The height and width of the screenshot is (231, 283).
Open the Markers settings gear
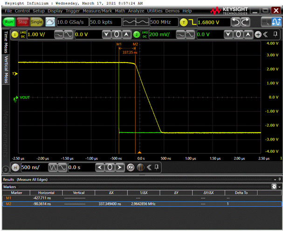pyautogui.click(x=274, y=187)
